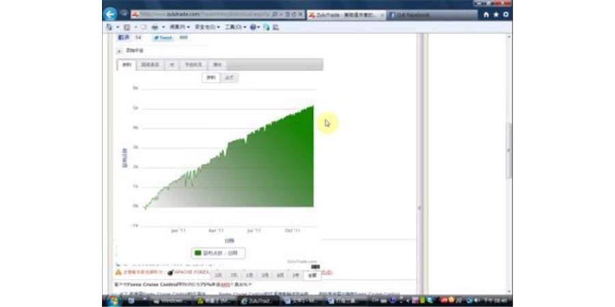Click the Facebook like button
Image resolution: width=615 pixels, height=307 pixels.
point(124,38)
